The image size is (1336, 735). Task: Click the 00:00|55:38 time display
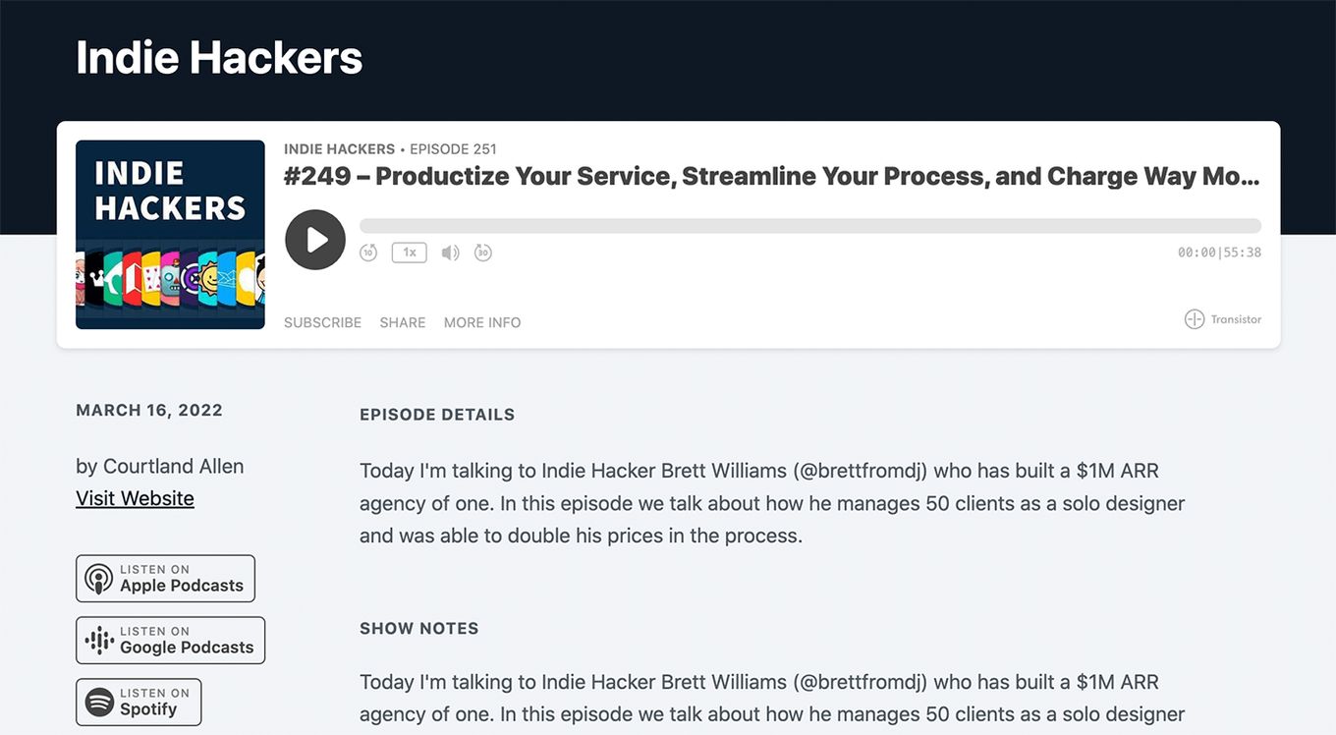pyautogui.click(x=1219, y=253)
